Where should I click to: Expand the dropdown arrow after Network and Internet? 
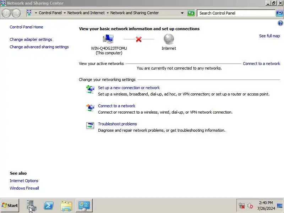pyautogui.click(x=108, y=13)
